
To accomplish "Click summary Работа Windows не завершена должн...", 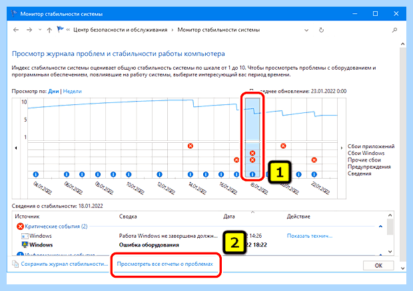I will point(169,236).
